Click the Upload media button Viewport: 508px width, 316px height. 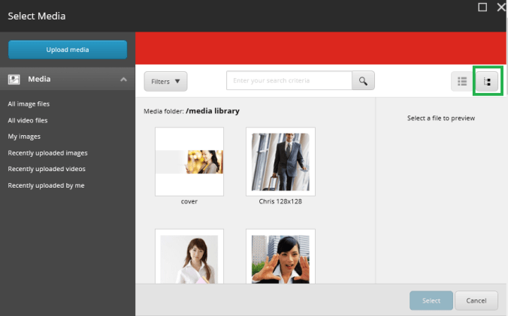[68, 50]
